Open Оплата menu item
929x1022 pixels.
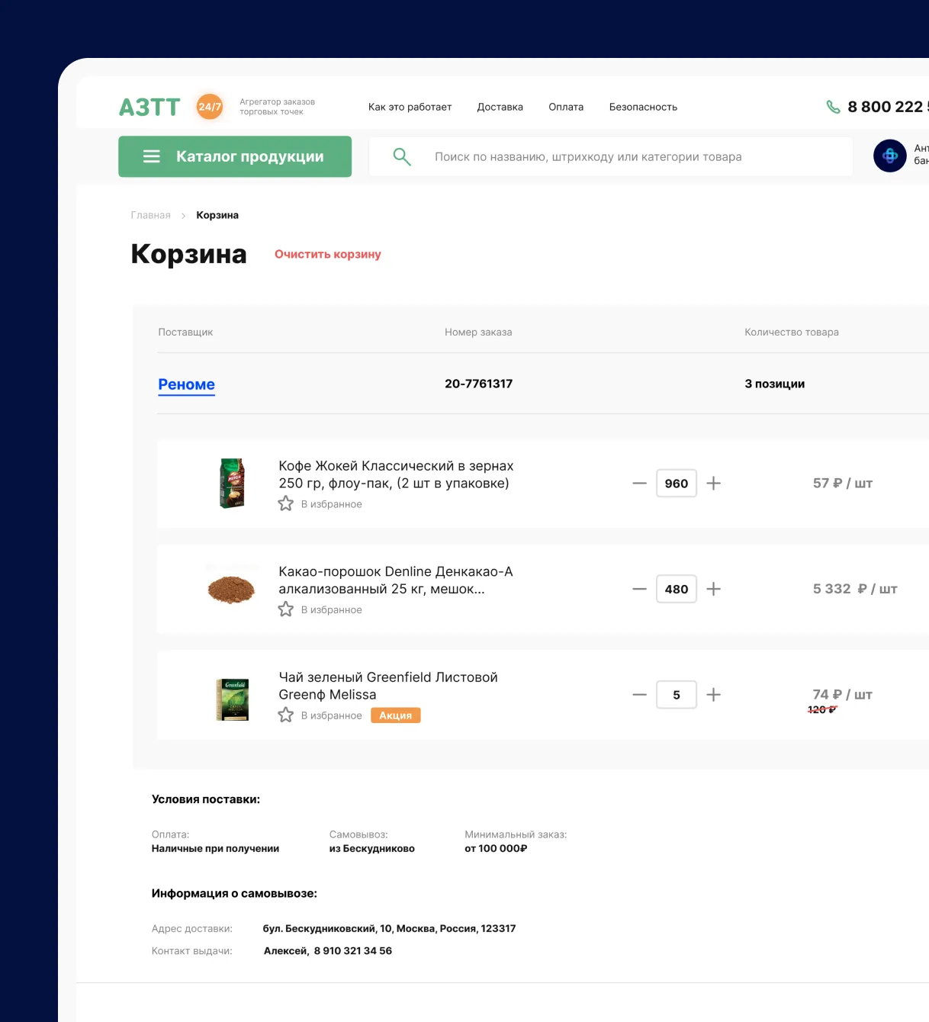(x=566, y=107)
